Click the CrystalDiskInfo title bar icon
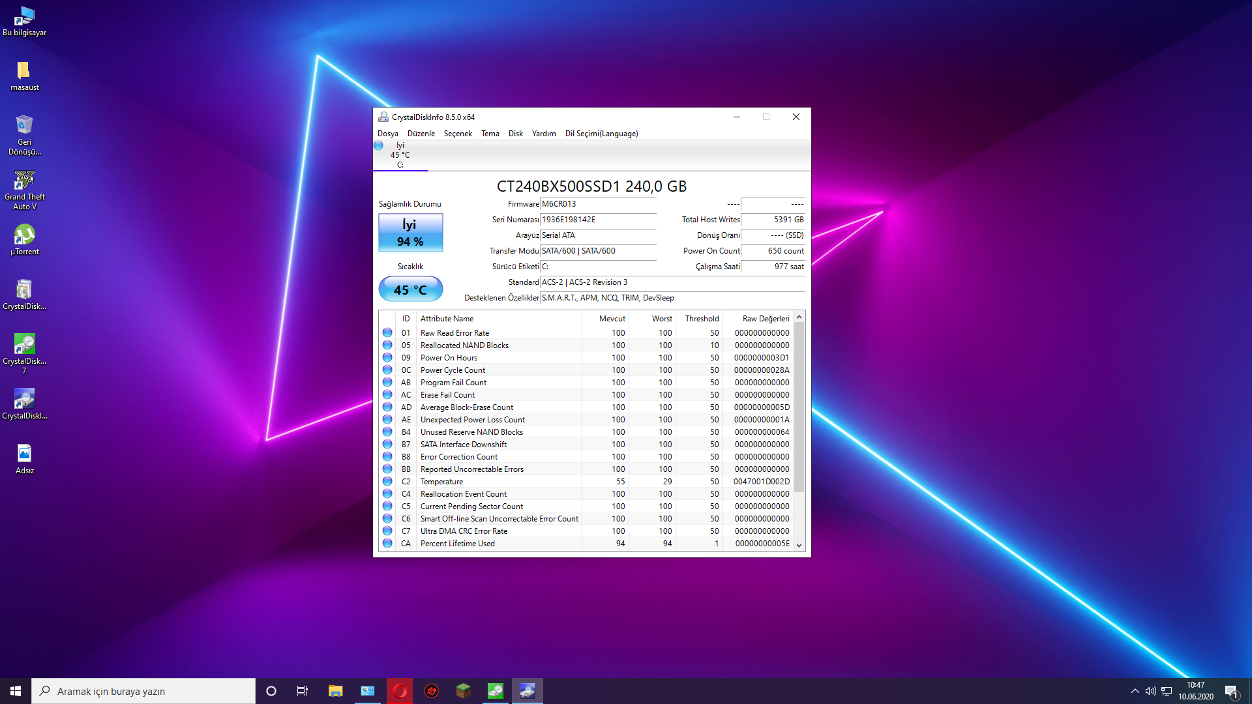The width and height of the screenshot is (1252, 704). point(383,117)
